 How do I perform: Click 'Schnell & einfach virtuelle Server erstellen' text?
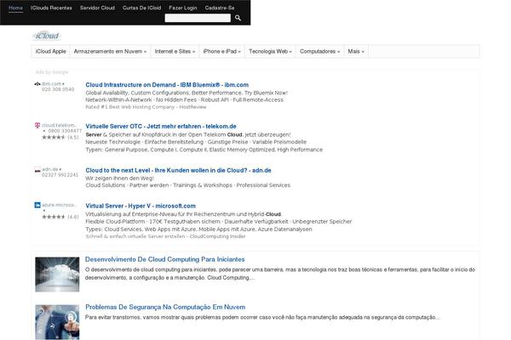click(x=135, y=236)
